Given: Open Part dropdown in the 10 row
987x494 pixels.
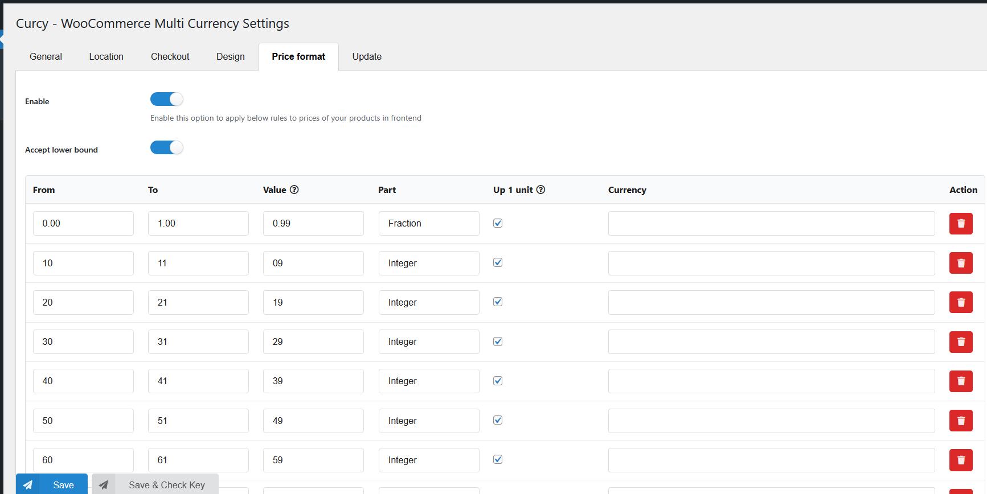Looking at the screenshot, I should pyautogui.click(x=429, y=263).
